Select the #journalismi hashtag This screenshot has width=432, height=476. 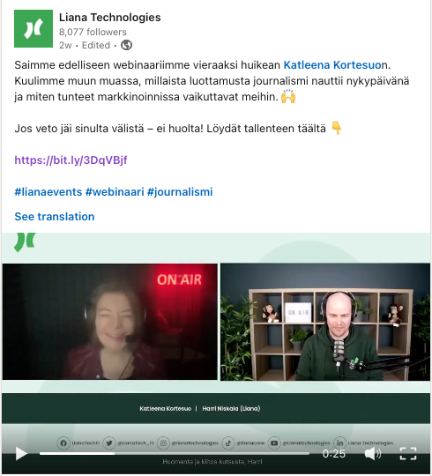(180, 192)
